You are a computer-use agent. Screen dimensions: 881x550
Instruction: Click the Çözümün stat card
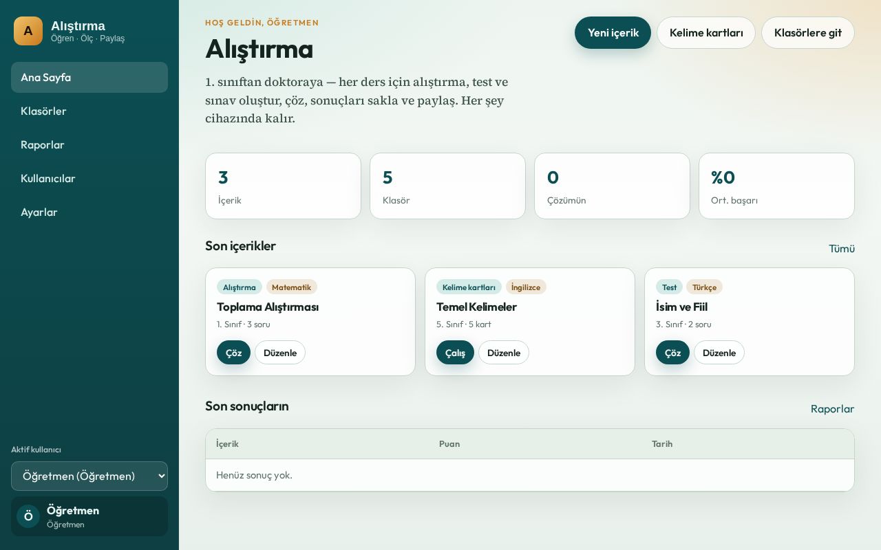[612, 186]
